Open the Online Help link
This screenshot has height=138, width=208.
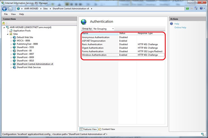tap(180, 27)
